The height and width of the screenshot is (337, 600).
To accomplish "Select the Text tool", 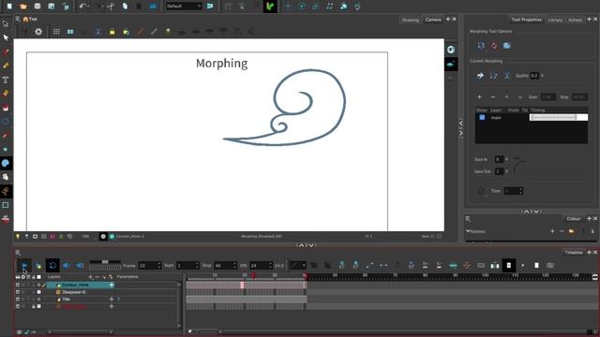I will point(6,80).
